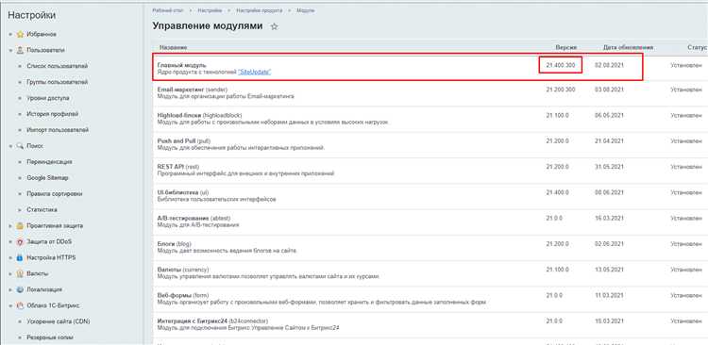Click Email-маркетинг (sender) module name
Screen dimensions: 708x345
(x=193, y=90)
